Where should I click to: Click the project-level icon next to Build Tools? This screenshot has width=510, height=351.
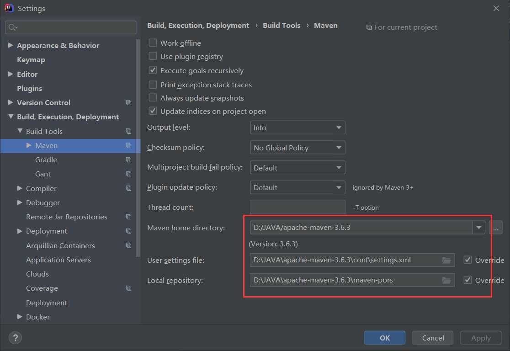click(x=129, y=131)
